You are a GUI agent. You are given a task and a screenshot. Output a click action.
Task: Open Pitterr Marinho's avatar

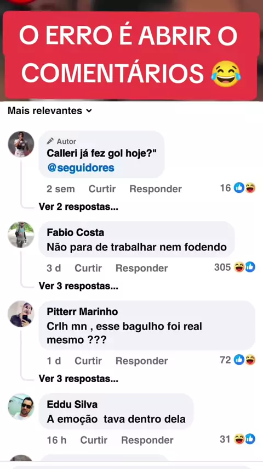21,314
